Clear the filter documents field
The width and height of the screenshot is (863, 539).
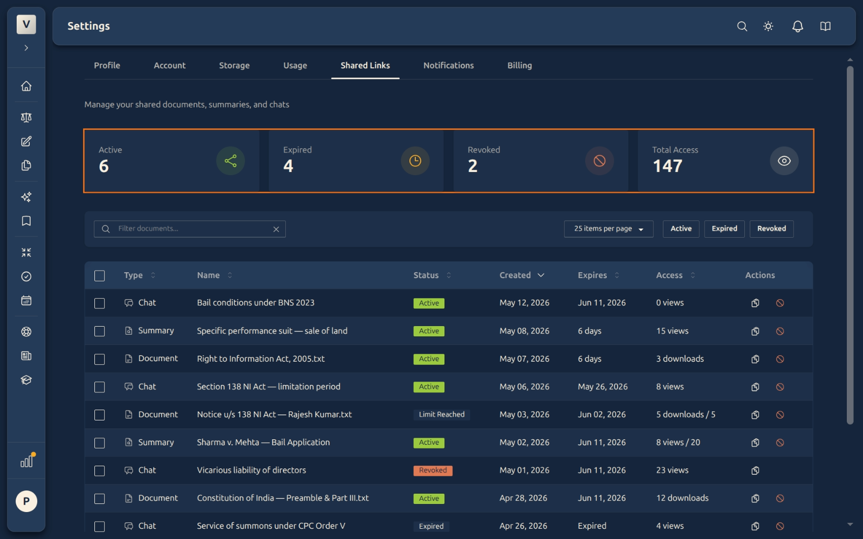pyautogui.click(x=276, y=229)
